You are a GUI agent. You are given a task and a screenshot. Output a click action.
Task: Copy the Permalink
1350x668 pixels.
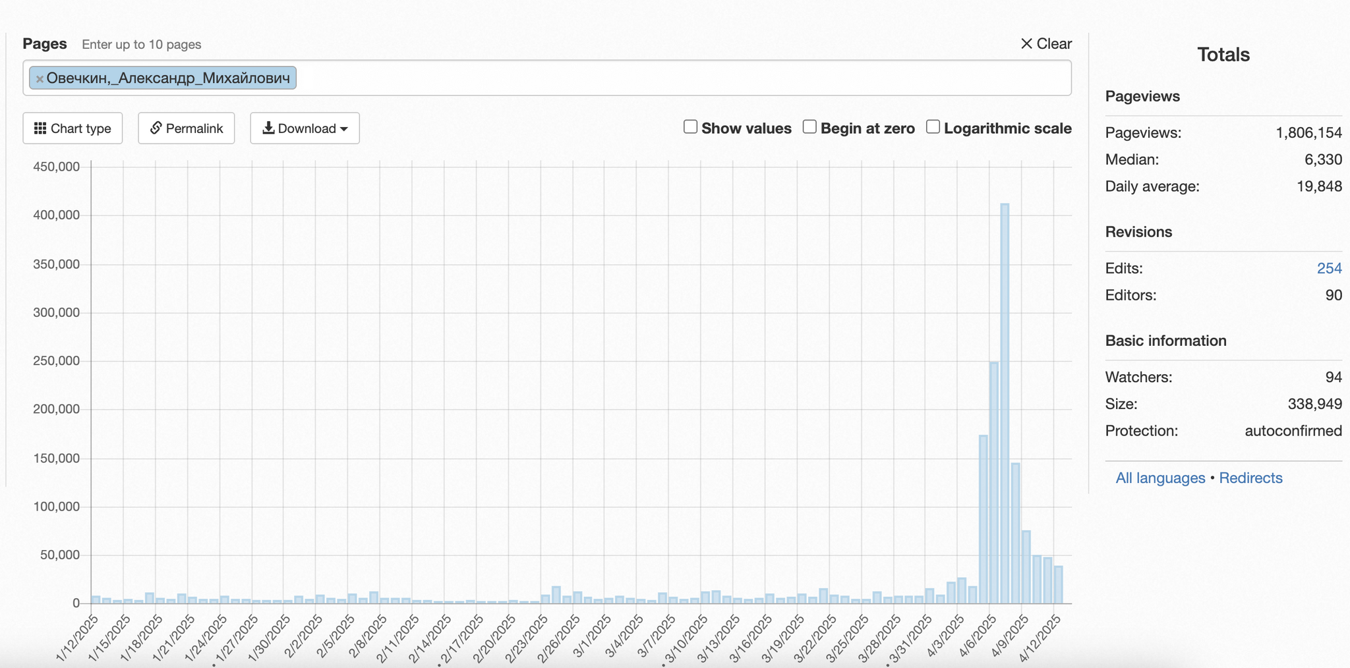point(186,128)
